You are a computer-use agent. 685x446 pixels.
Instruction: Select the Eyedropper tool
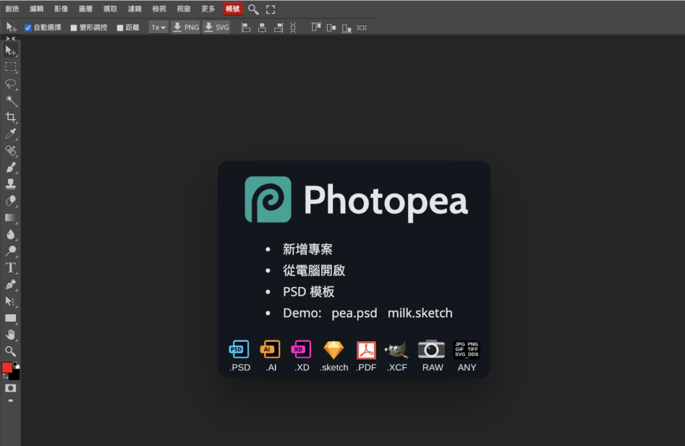coord(11,134)
